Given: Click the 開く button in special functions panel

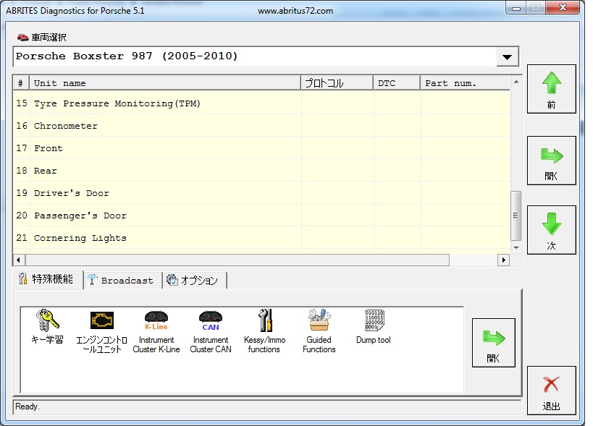Looking at the screenshot, I should pos(494,343).
